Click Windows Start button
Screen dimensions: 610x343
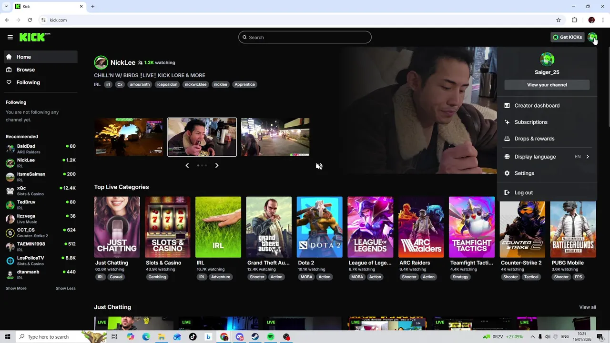pyautogui.click(x=8, y=337)
